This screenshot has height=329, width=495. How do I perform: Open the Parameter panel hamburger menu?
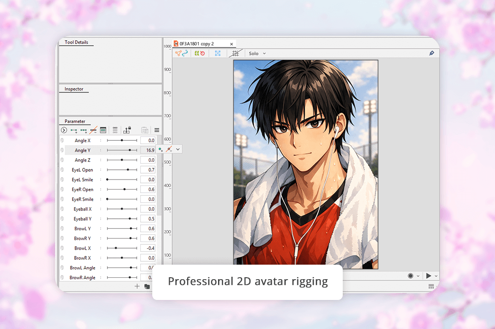[157, 130]
